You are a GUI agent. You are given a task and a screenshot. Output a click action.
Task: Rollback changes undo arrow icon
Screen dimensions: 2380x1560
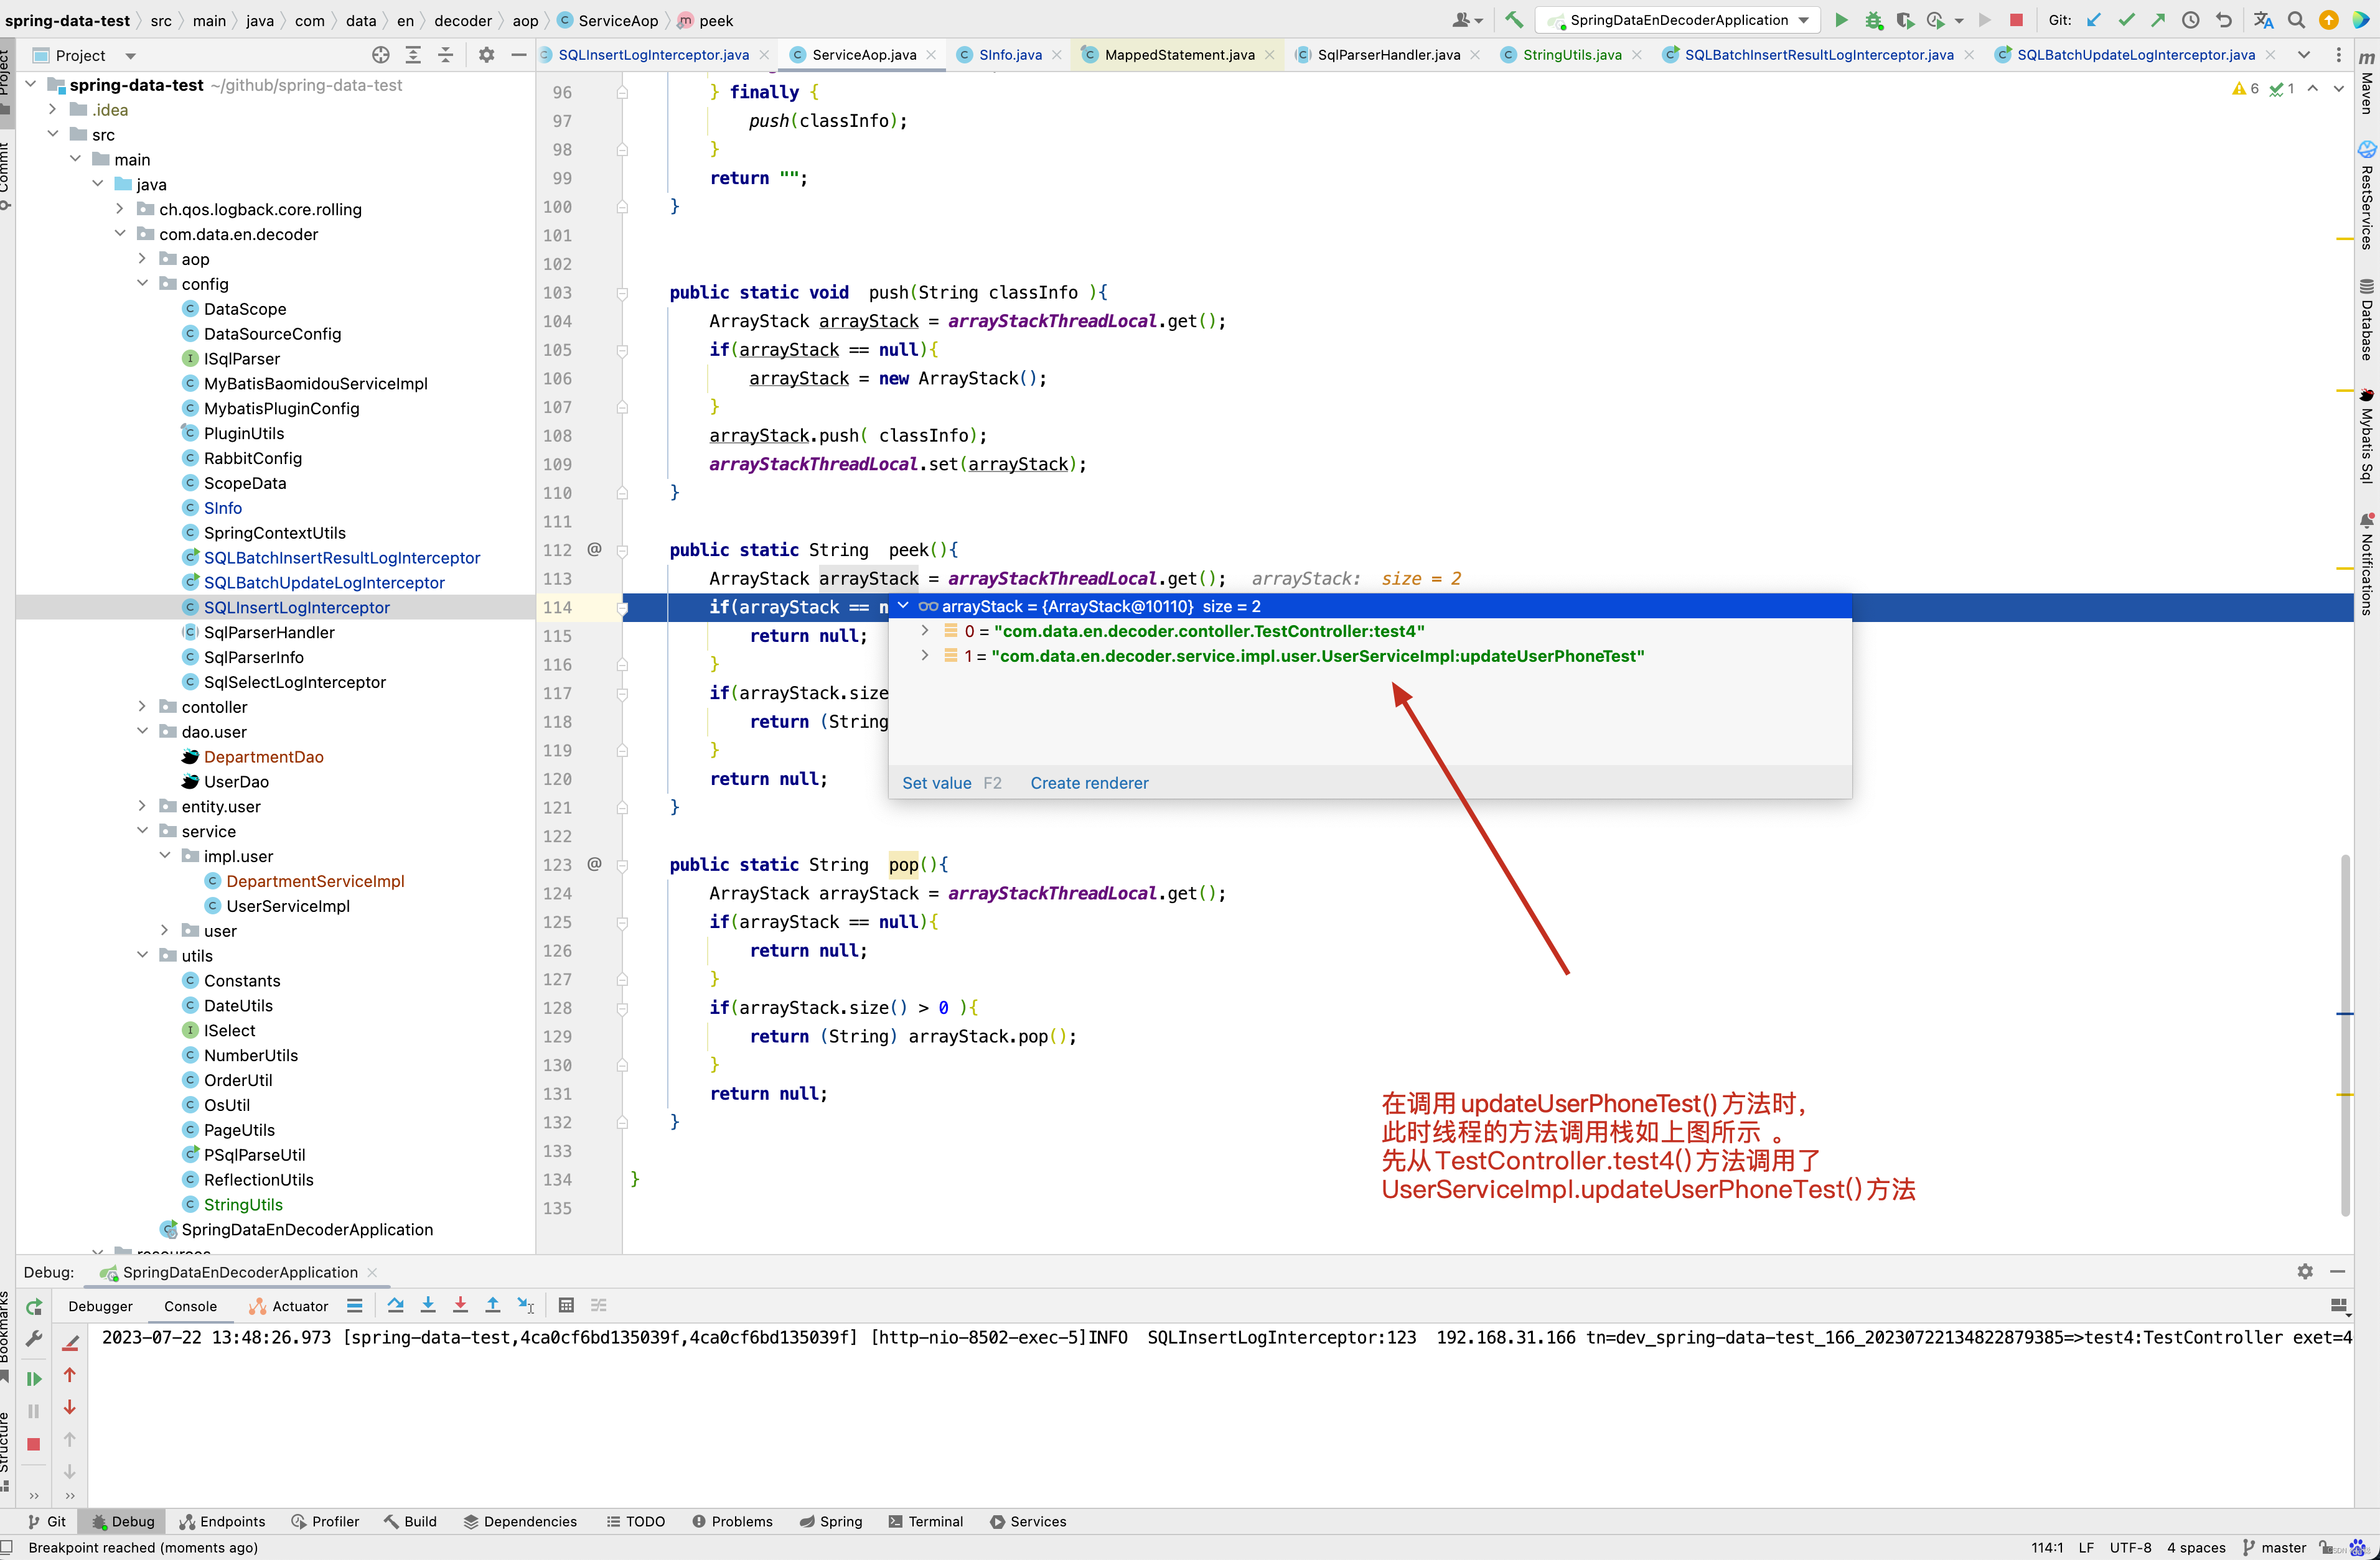(x=2224, y=20)
